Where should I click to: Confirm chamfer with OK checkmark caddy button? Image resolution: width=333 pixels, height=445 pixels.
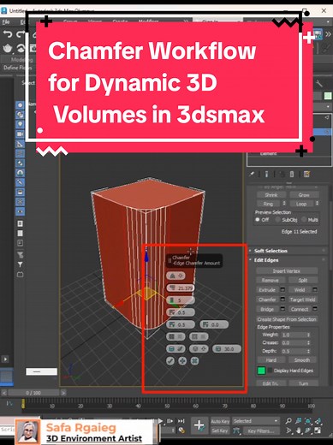coord(170,361)
